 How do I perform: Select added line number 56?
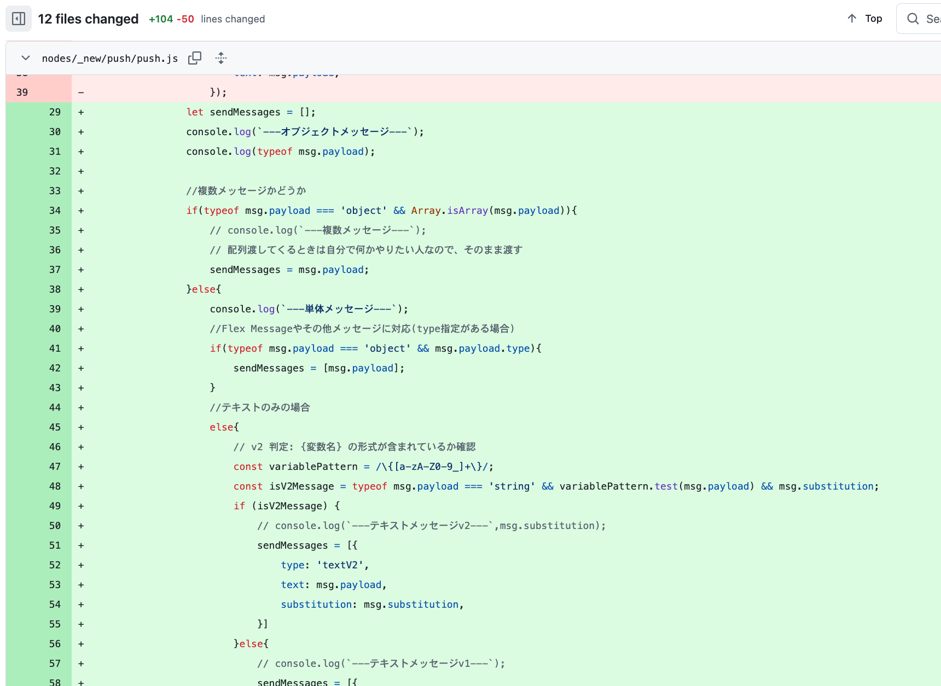tap(55, 644)
